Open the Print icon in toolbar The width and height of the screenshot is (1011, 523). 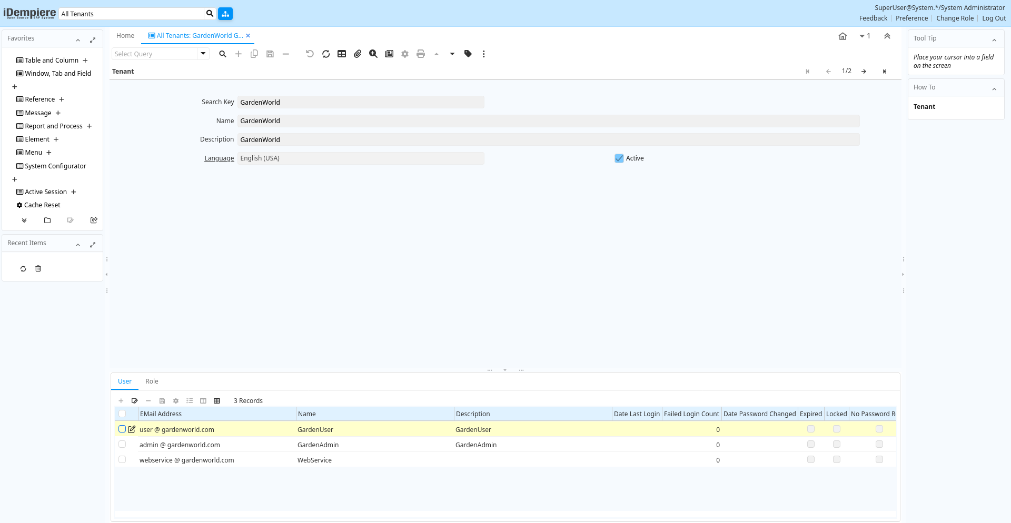(421, 54)
